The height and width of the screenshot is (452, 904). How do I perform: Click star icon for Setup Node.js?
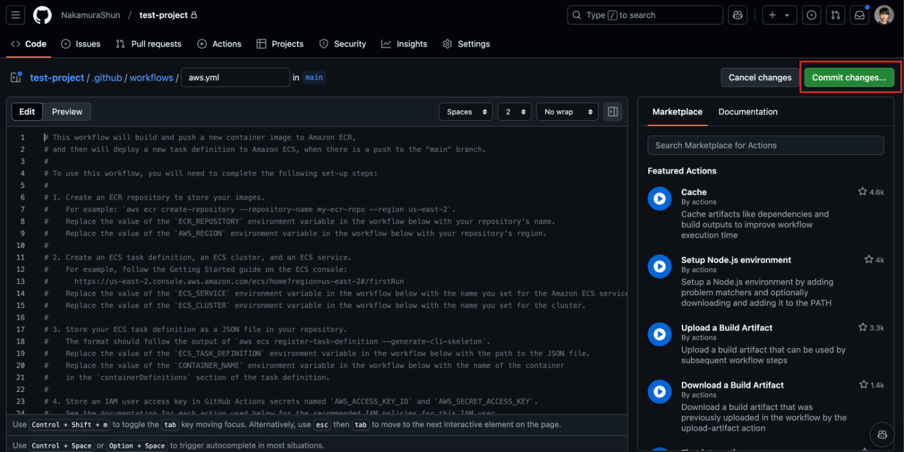tap(869, 260)
